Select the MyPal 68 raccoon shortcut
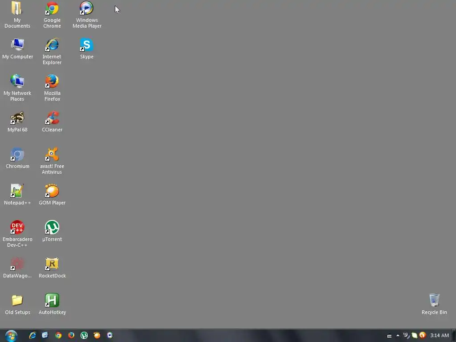Viewport: 456px width, 342px height. click(17, 122)
